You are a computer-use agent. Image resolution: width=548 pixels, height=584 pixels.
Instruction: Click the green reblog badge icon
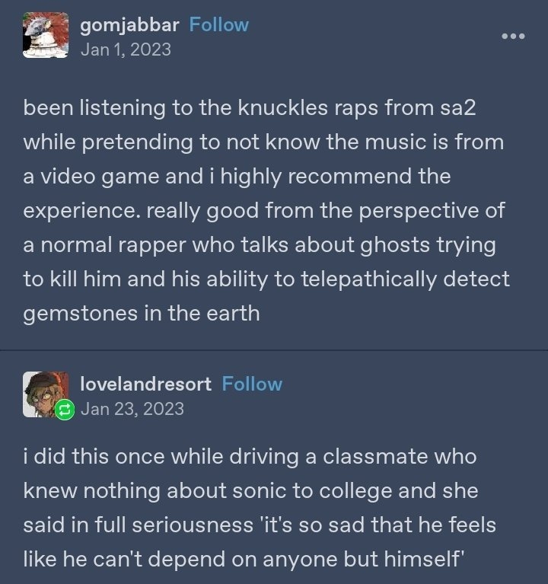point(65,410)
